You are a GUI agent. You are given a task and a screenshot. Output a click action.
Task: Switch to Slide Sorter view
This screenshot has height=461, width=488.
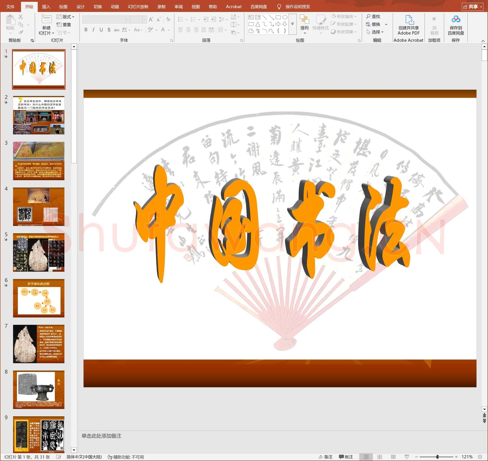[380, 457]
